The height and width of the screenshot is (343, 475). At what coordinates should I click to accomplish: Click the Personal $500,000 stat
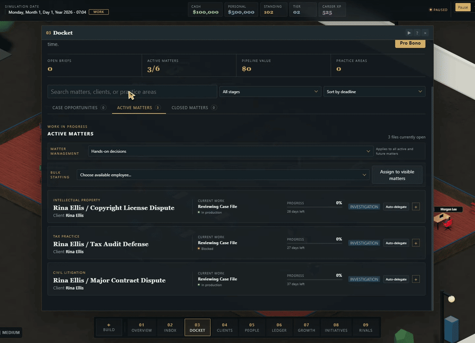241,10
